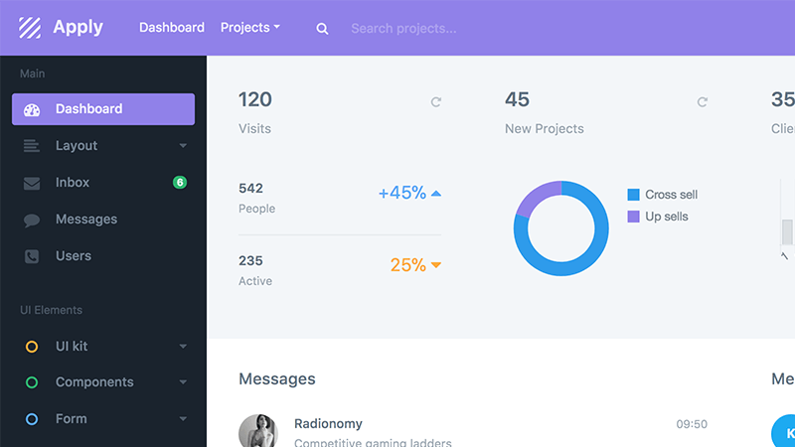Refresh the Visits card
This screenshot has height=447, width=795.
(435, 102)
